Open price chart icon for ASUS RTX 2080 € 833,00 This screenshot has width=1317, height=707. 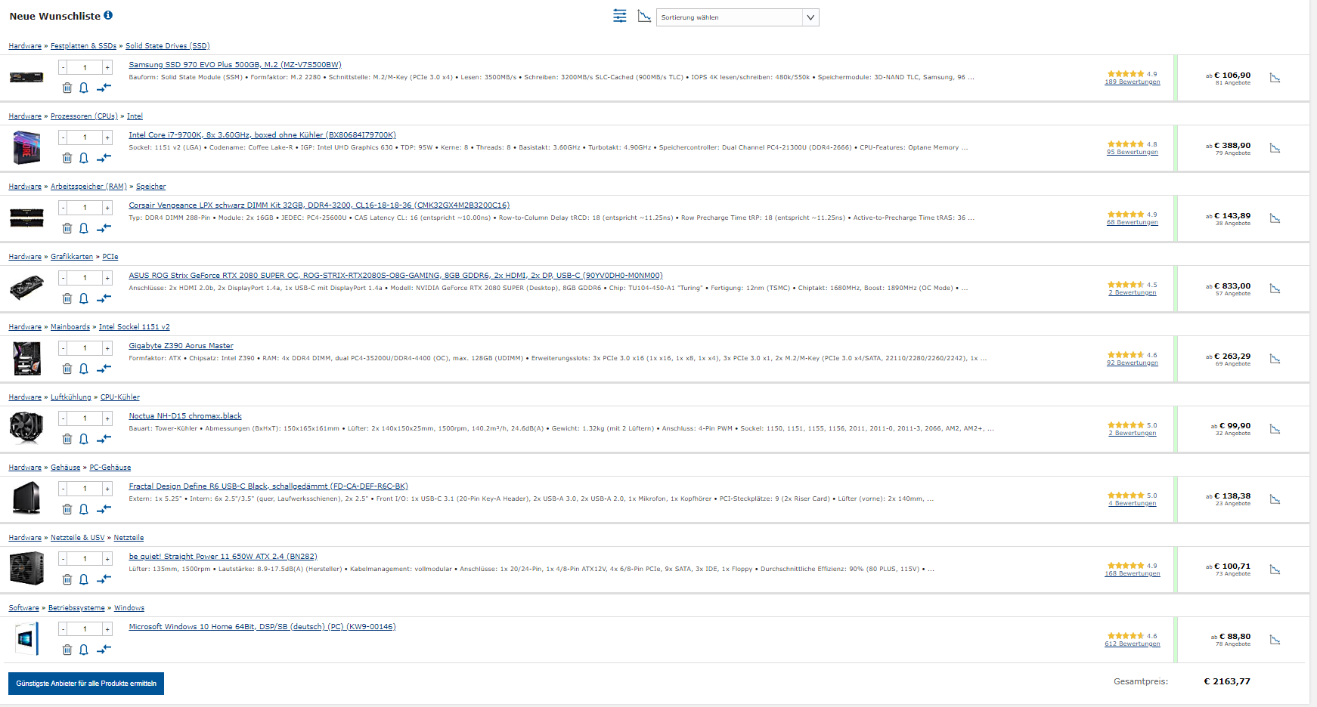click(x=1275, y=289)
